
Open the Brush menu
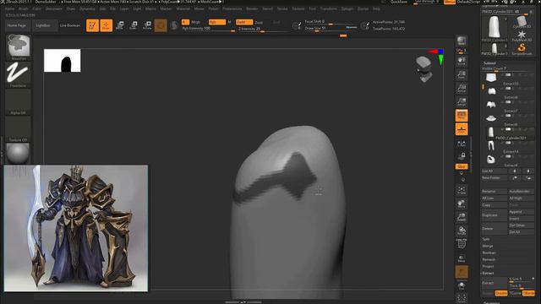click(x=24, y=9)
